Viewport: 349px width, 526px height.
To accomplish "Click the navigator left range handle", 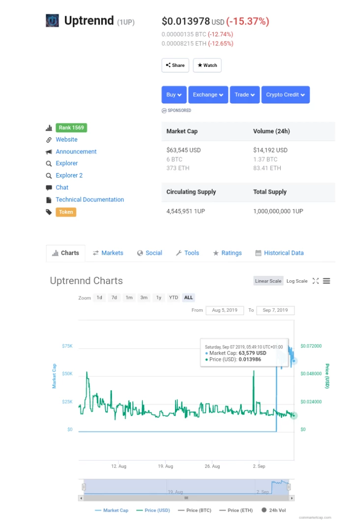I will (x=84, y=487).
